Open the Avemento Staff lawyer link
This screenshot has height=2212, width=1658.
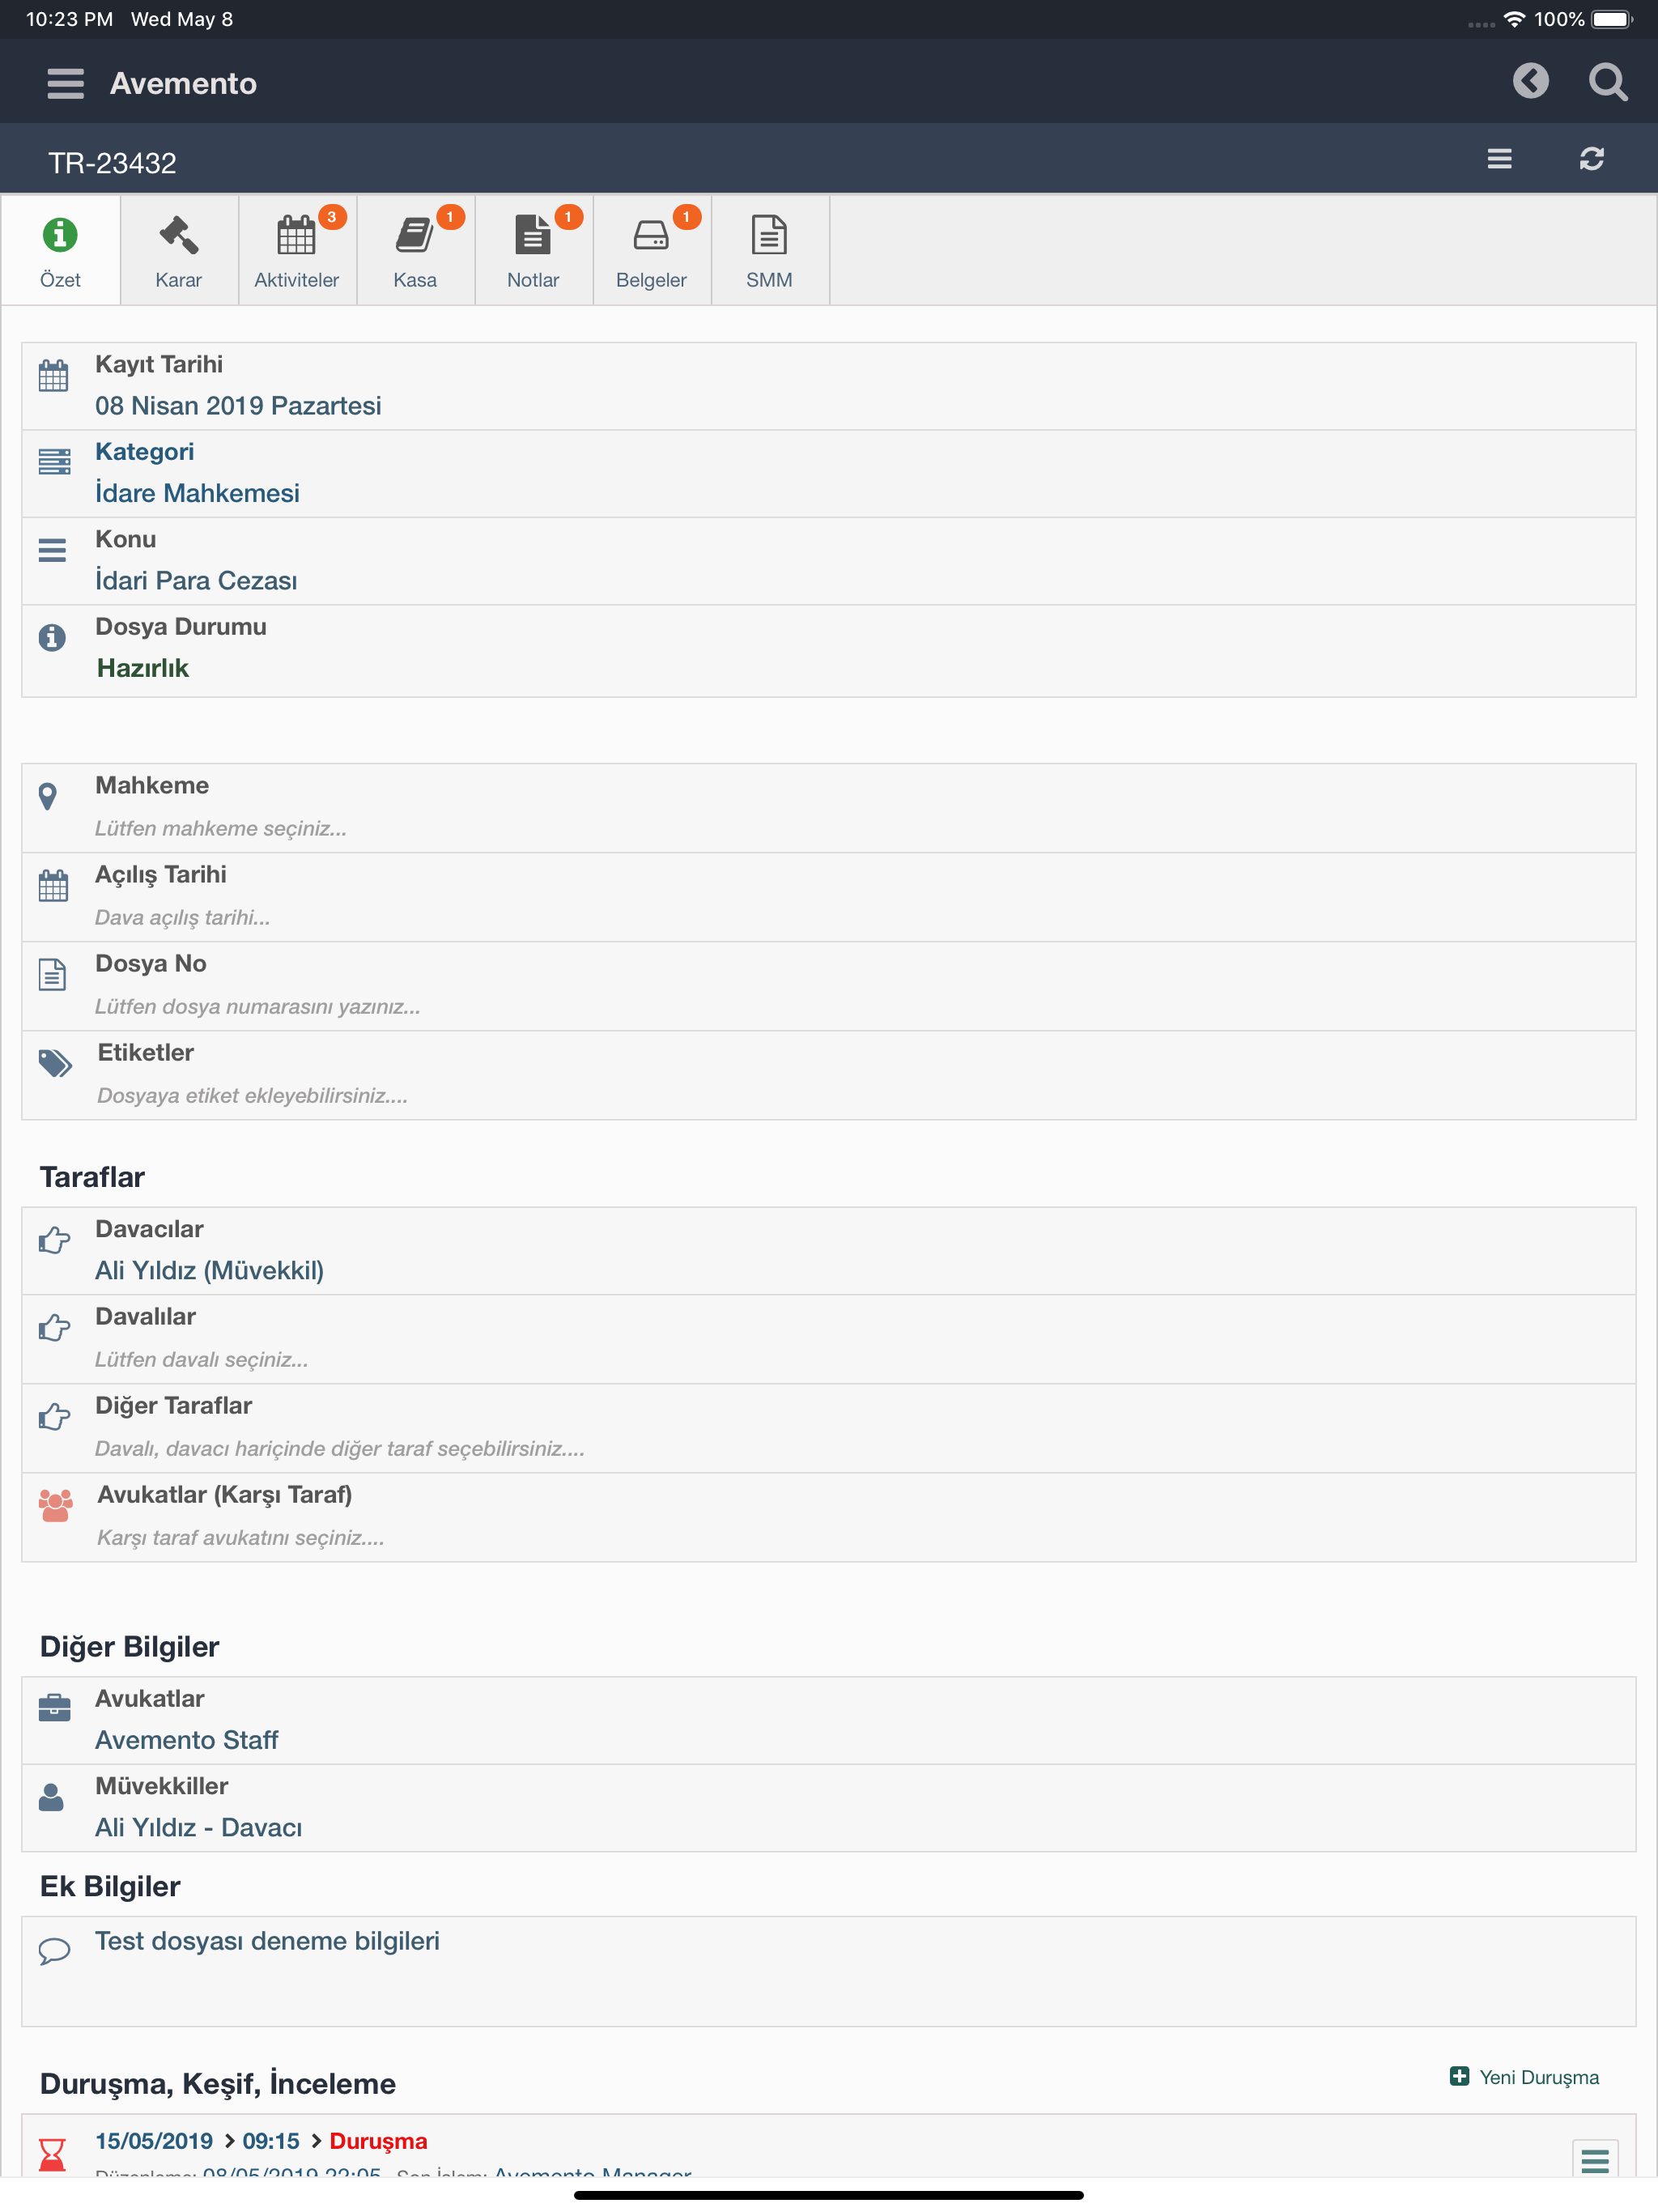pyautogui.click(x=187, y=1740)
